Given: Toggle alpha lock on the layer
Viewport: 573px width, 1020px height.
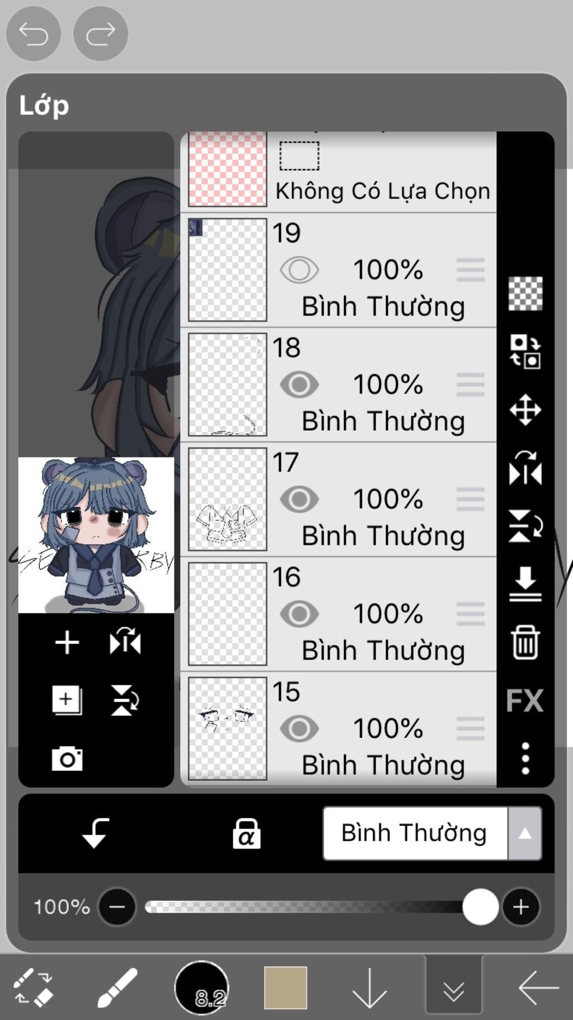Looking at the screenshot, I should coord(246,833).
